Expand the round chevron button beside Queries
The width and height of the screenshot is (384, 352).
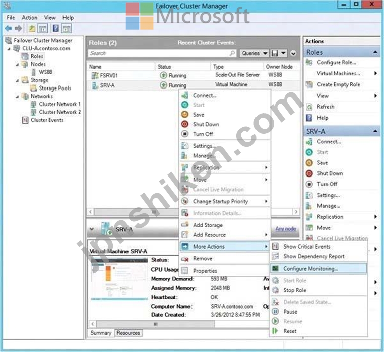click(293, 53)
